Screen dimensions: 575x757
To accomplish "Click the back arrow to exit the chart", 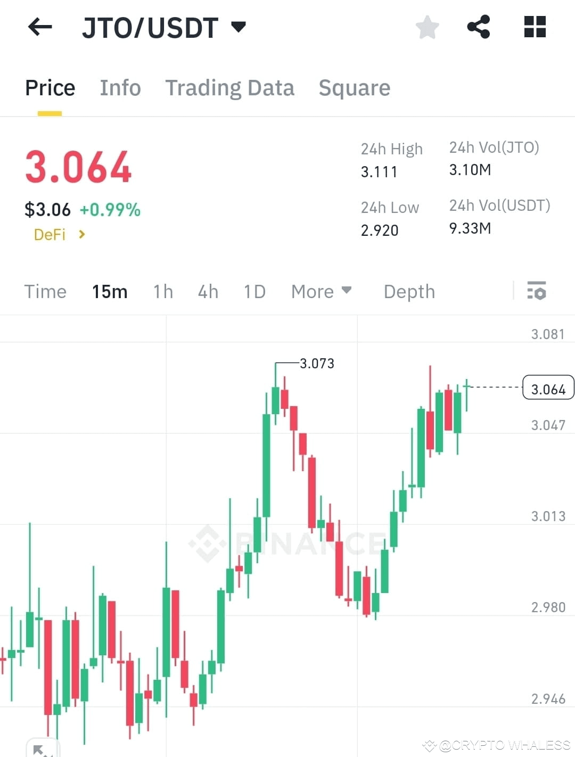I will pyautogui.click(x=39, y=27).
